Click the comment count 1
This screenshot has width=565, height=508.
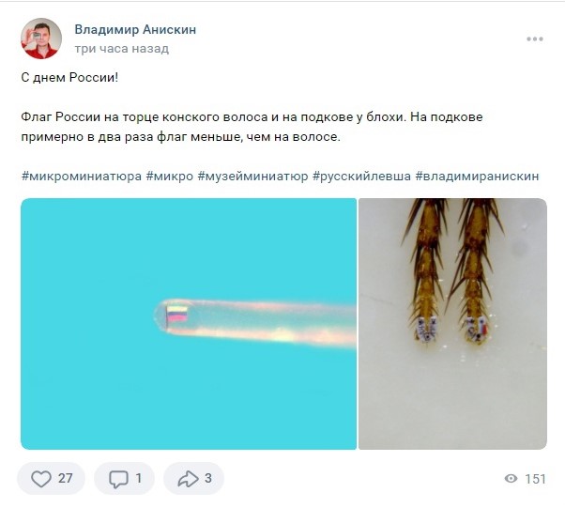(x=138, y=479)
